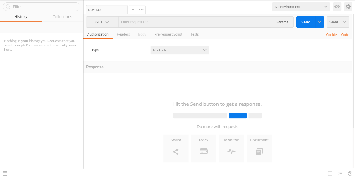Open the GET method dropdown

102,22
